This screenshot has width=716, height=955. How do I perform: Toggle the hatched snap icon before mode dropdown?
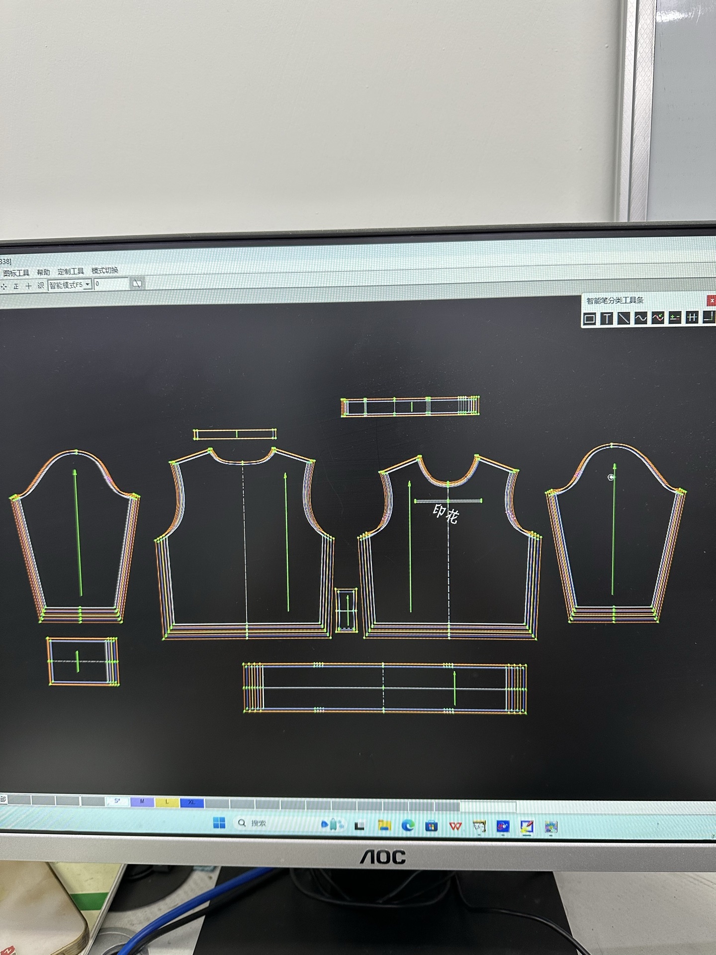click(x=41, y=286)
